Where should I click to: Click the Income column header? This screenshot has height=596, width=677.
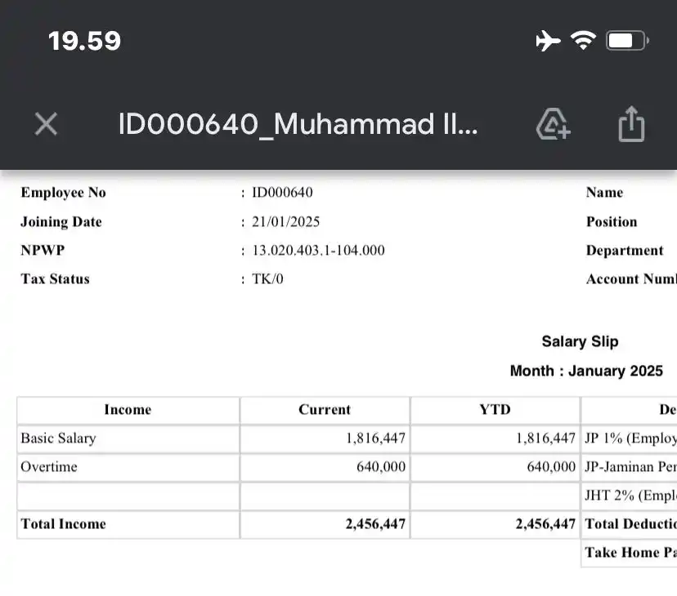[128, 410]
